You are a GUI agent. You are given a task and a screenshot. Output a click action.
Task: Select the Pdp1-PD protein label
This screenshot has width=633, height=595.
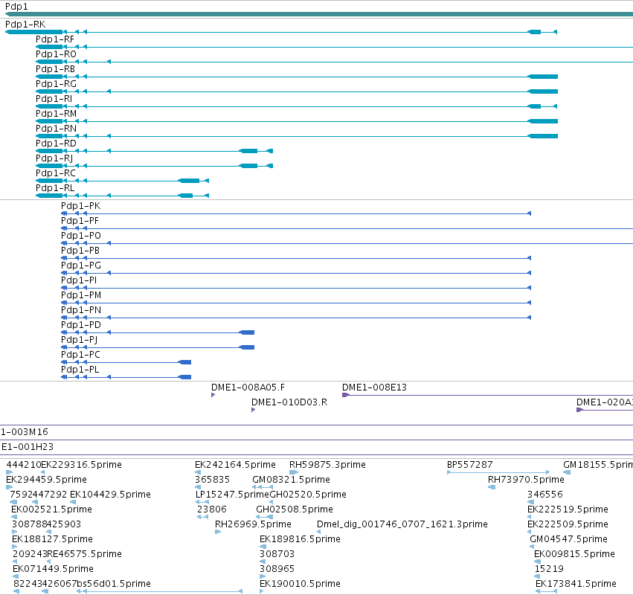(x=81, y=325)
